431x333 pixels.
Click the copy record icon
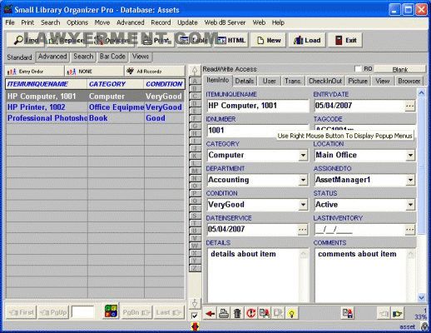point(265,314)
